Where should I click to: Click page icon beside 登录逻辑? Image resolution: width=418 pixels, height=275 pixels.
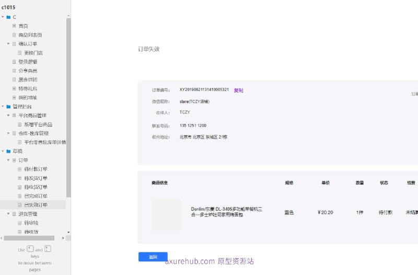(x=14, y=62)
